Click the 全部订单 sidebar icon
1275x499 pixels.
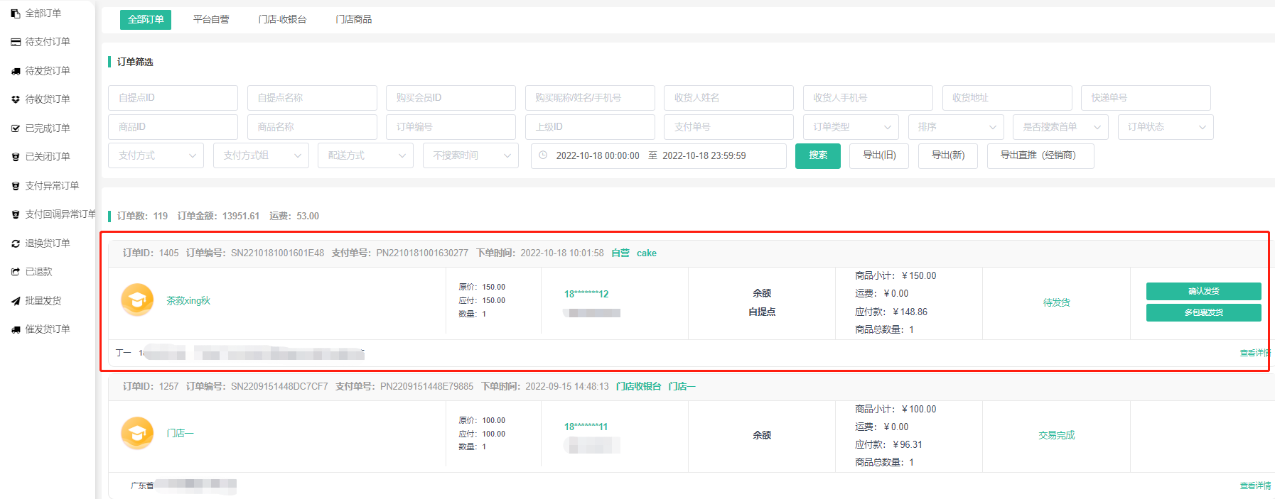[16, 13]
